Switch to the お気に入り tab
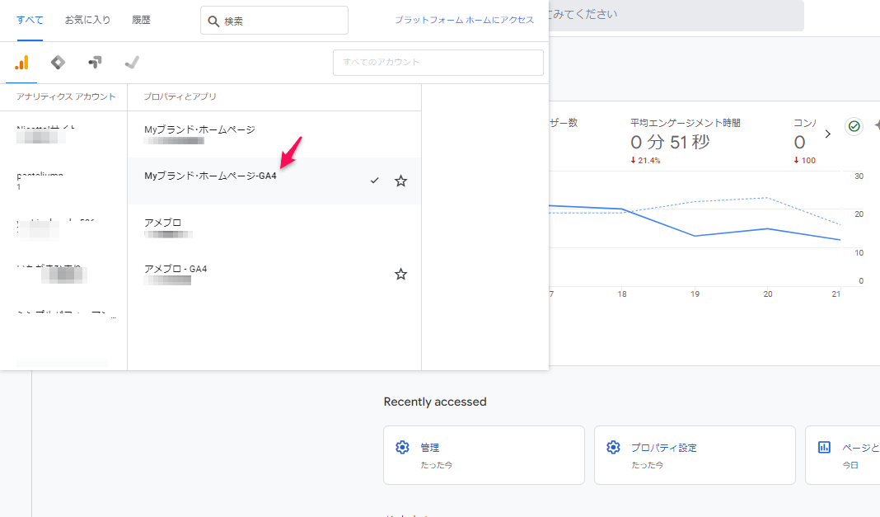This screenshot has width=880, height=517. point(87,21)
